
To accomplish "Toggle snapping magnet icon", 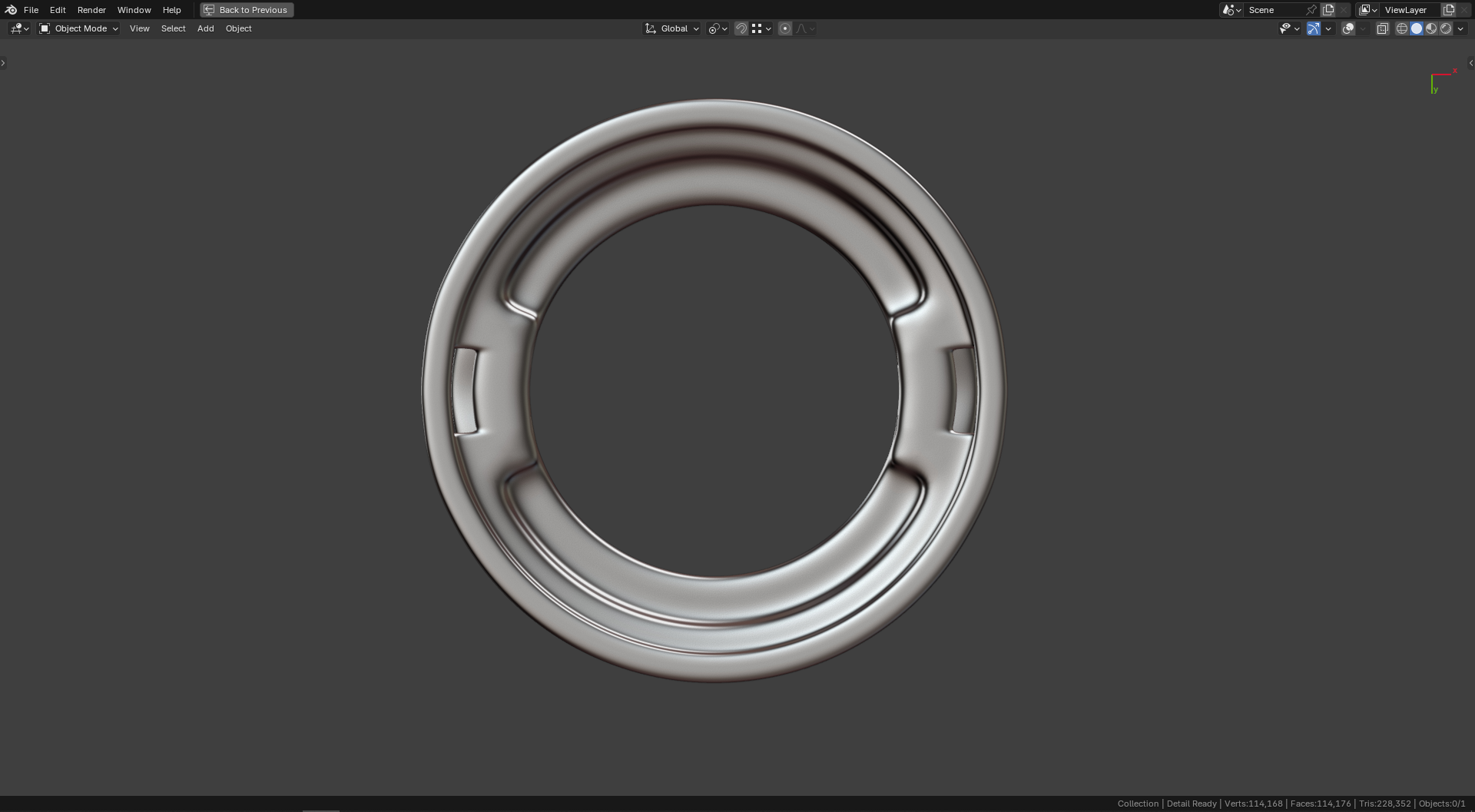I will [x=741, y=28].
